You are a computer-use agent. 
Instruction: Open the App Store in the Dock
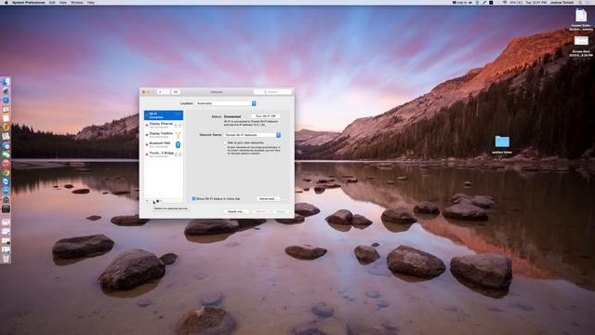pyautogui.click(x=6, y=190)
